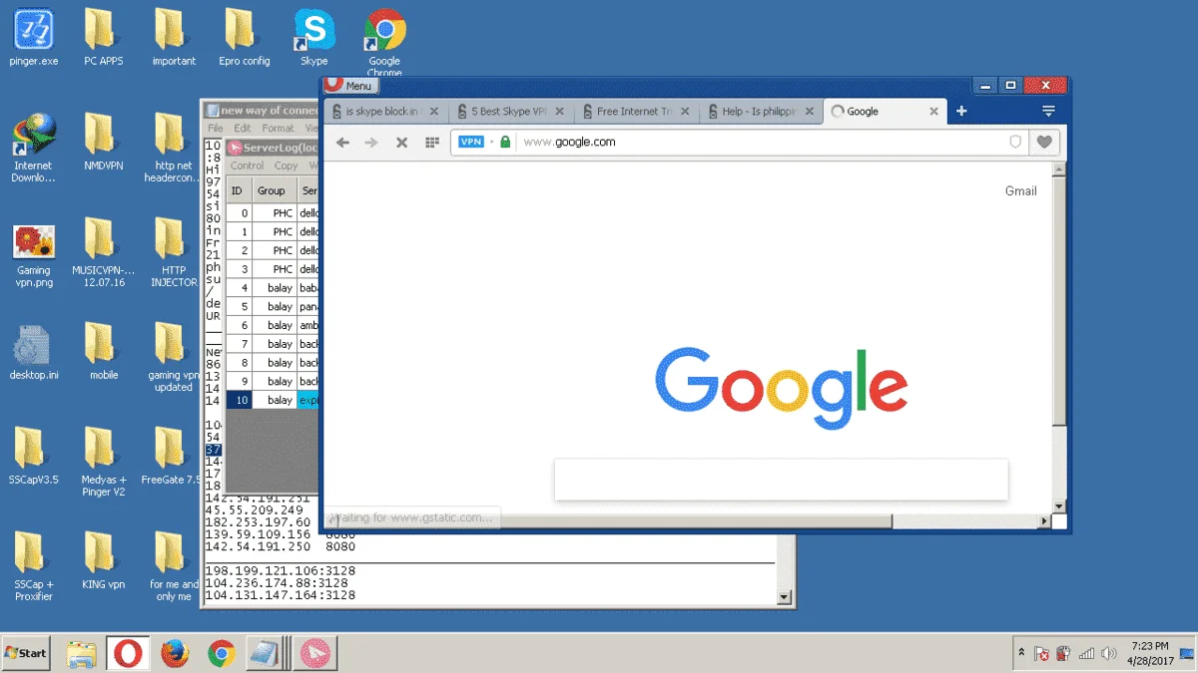Launch Firefox from the taskbar

coord(175,654)
